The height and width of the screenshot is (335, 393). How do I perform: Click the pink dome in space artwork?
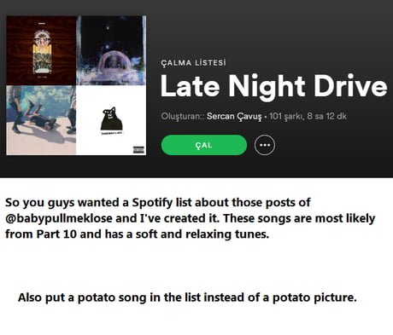click(112, 61)
